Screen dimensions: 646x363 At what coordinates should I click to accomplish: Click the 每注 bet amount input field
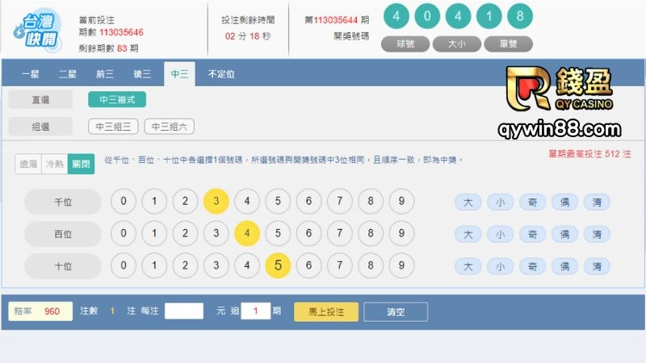click(x=184, y=311)
